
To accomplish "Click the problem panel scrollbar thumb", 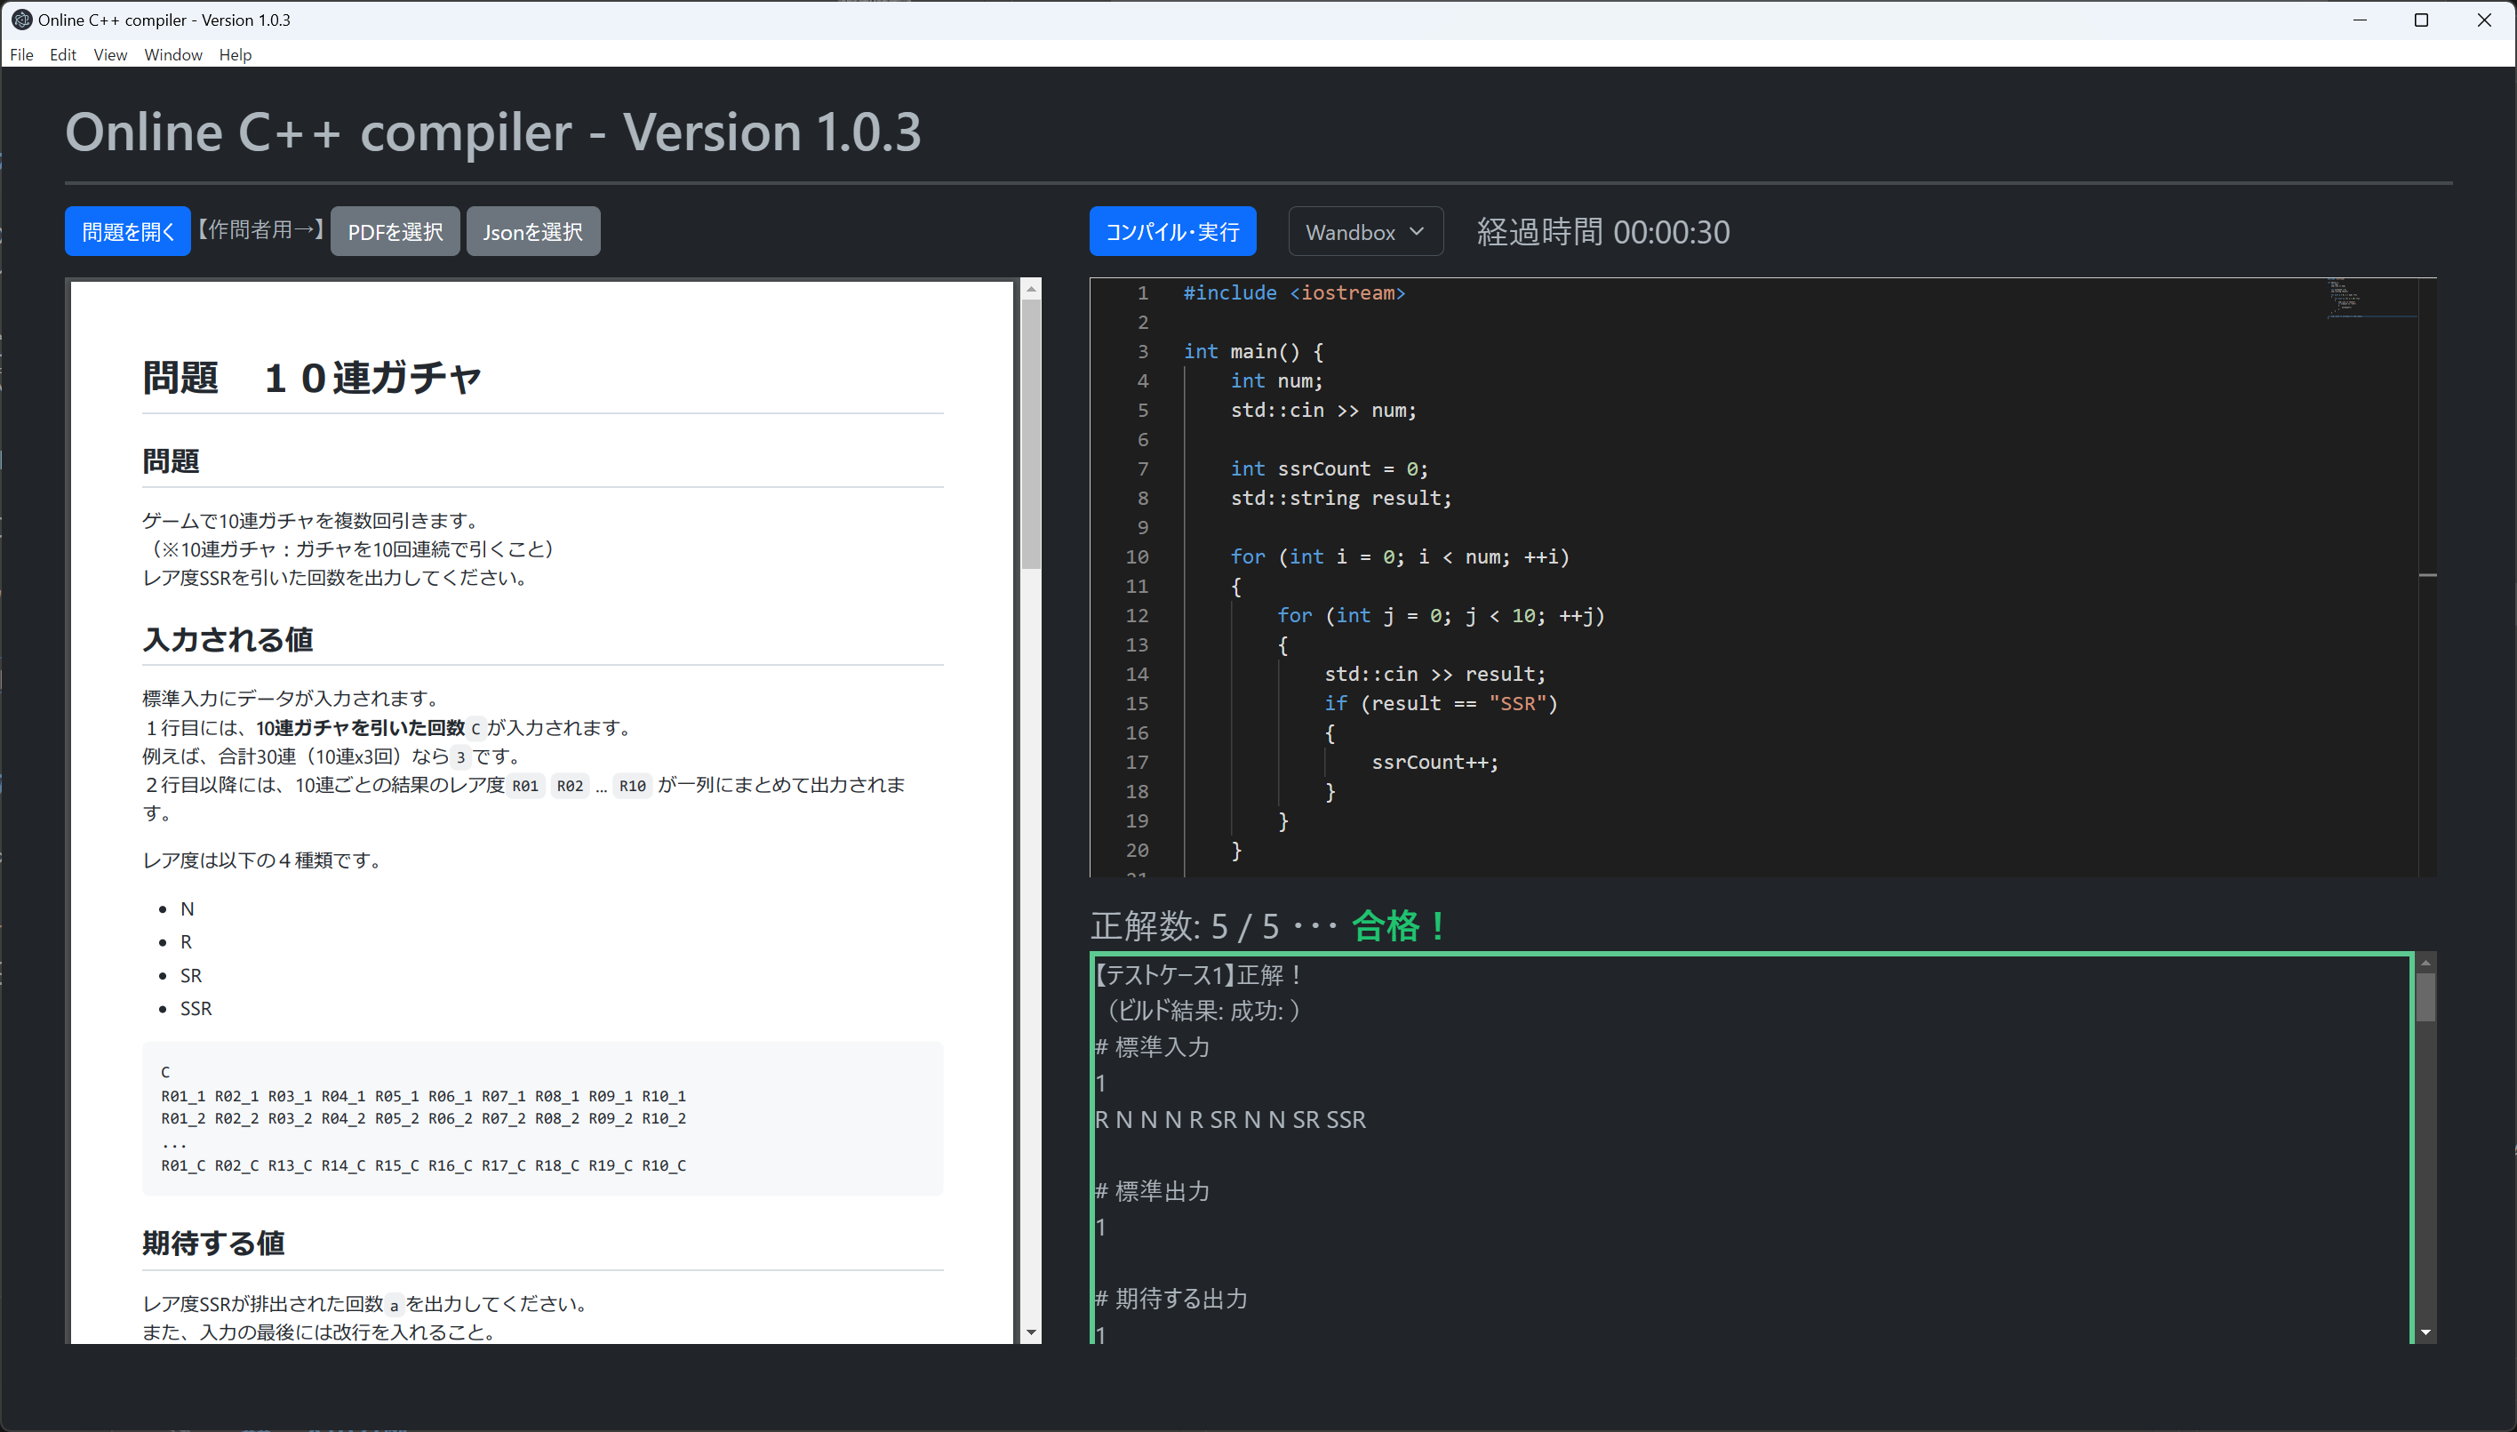I will [1030, 433].
